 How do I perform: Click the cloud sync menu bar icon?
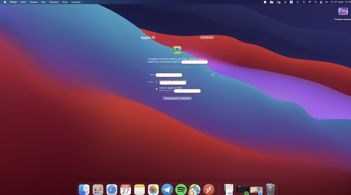tap(279, 2)
